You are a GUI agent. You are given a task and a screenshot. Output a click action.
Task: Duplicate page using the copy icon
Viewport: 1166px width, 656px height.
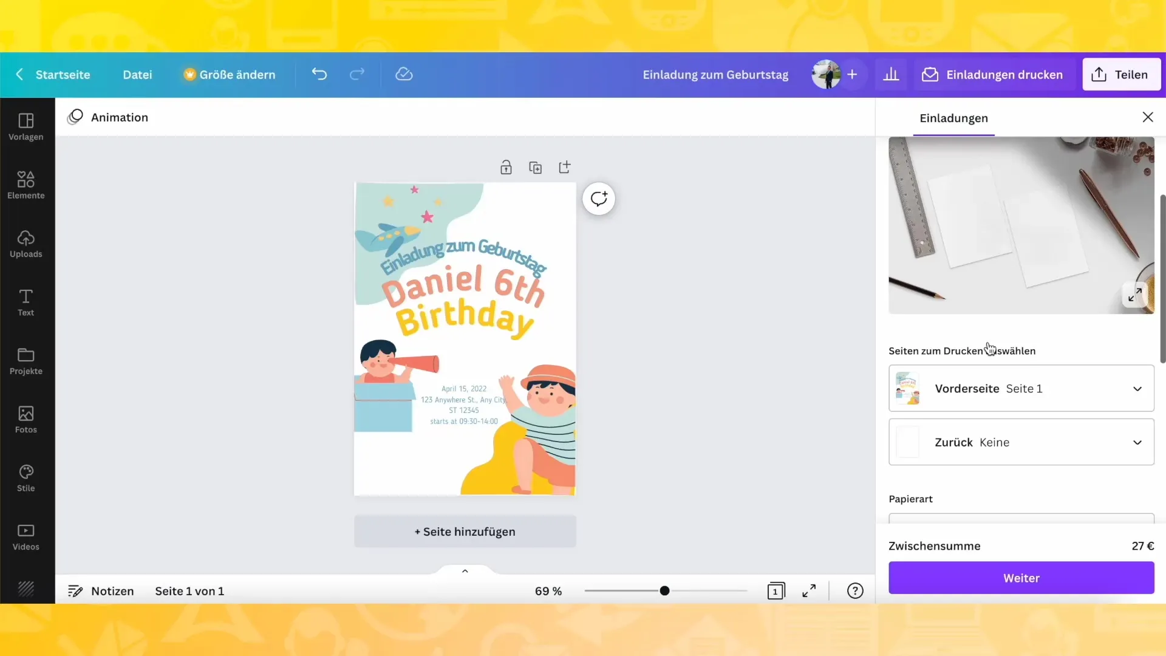pyautogui.click(x=535, y=168)
